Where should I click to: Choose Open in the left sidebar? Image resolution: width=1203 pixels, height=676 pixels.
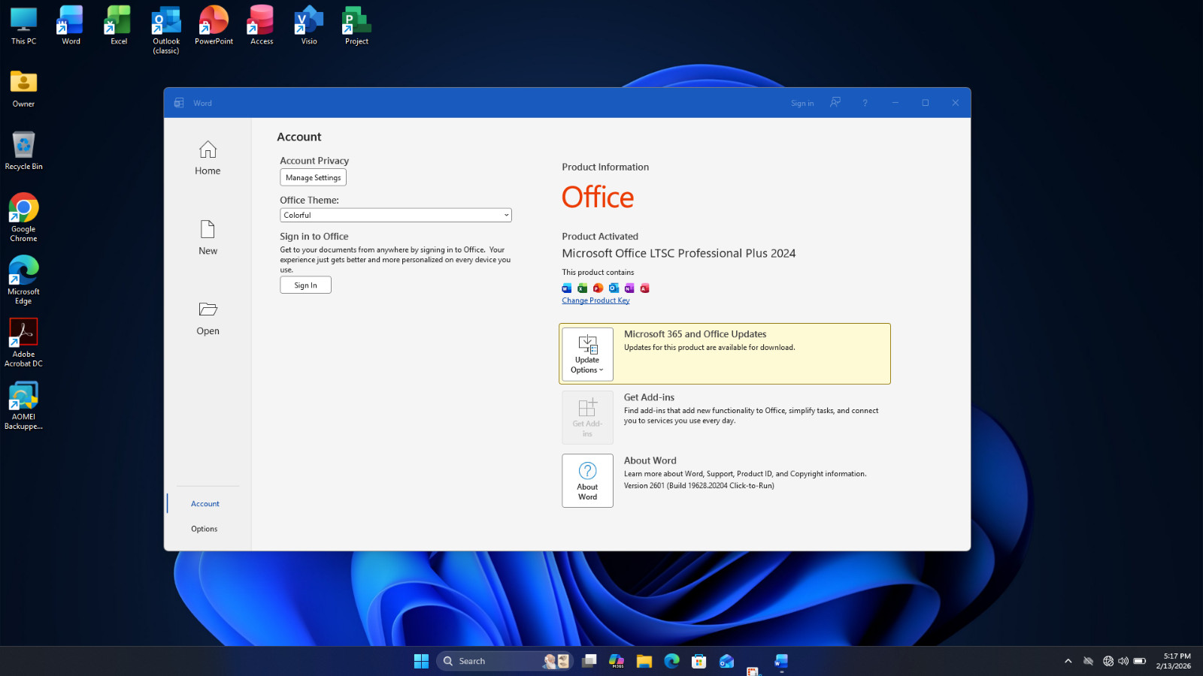coord(208,318)
